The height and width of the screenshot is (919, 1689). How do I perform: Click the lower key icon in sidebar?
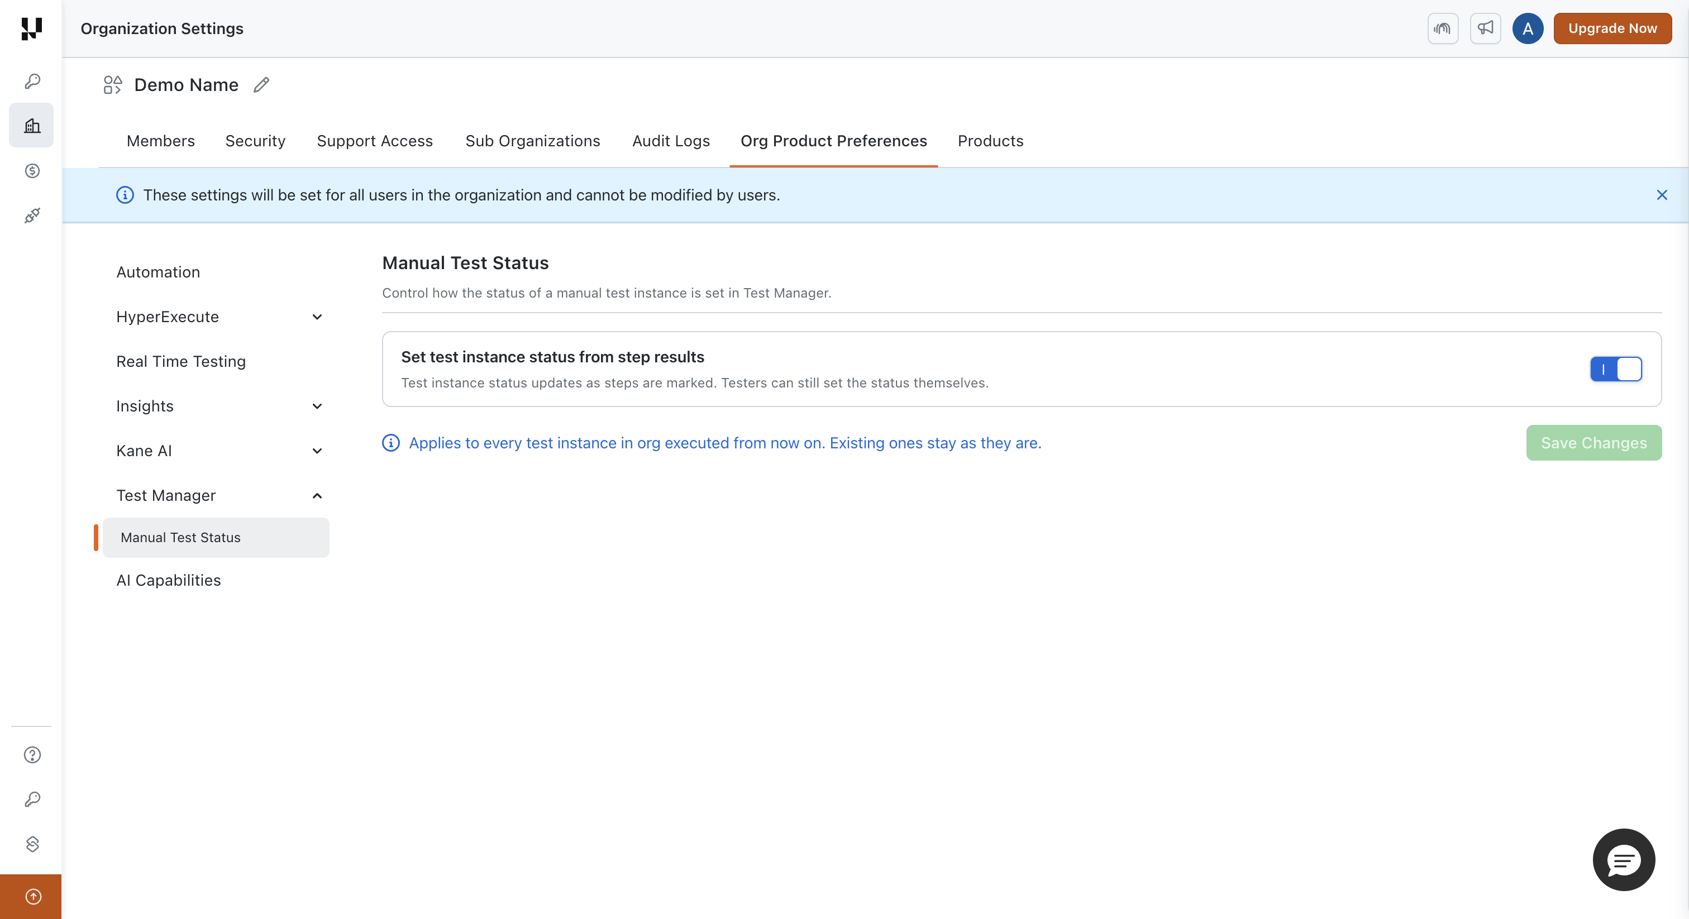pos(32,800)
